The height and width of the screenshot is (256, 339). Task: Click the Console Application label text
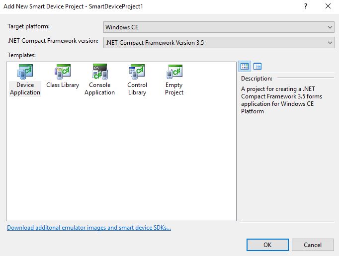coord(100,88)
